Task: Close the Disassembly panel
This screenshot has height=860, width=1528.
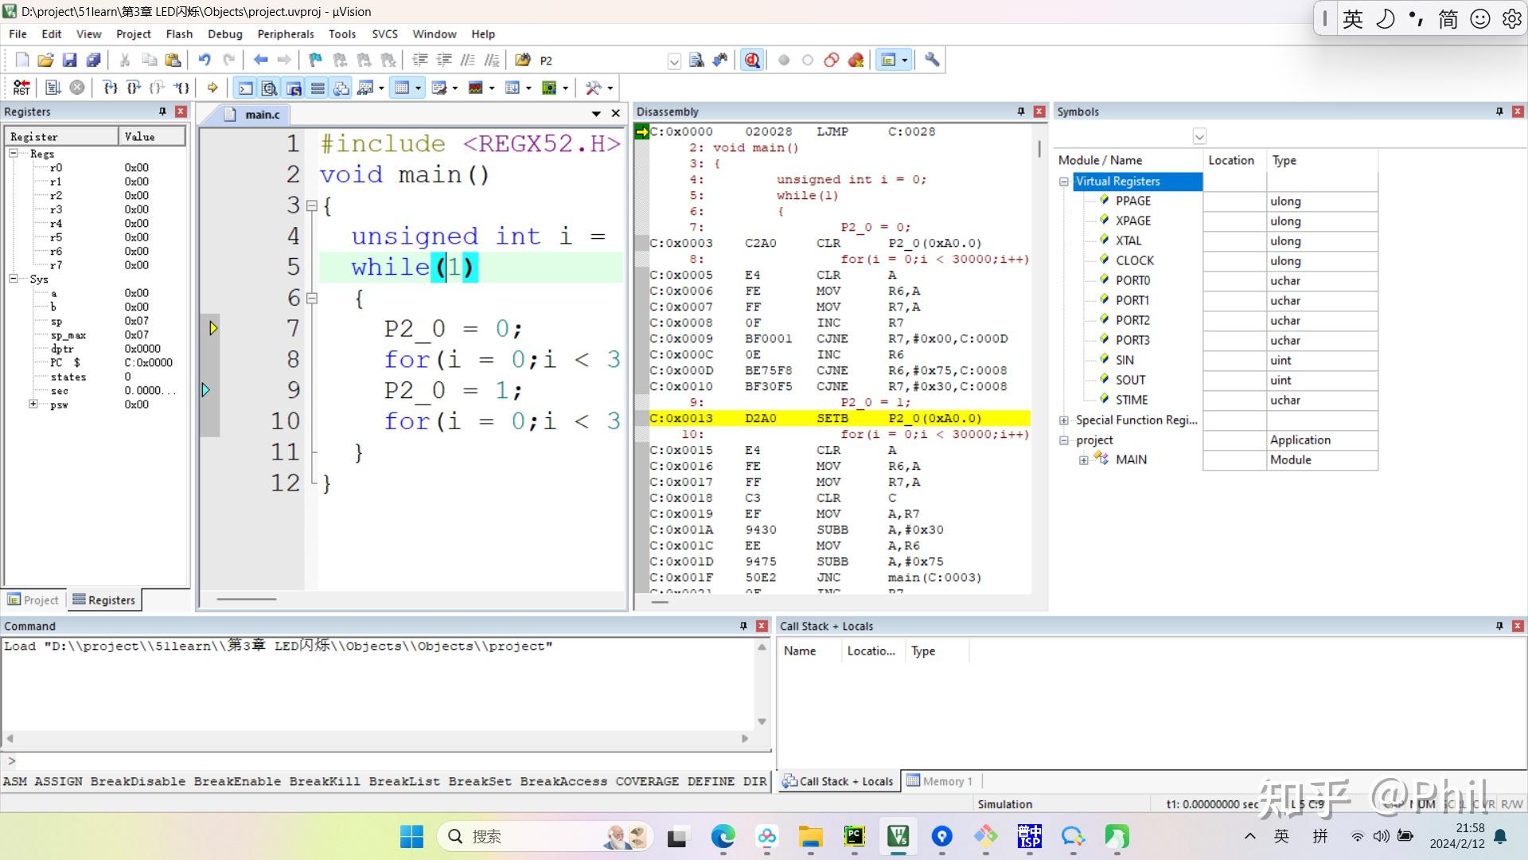Action: coord(1039,111)
